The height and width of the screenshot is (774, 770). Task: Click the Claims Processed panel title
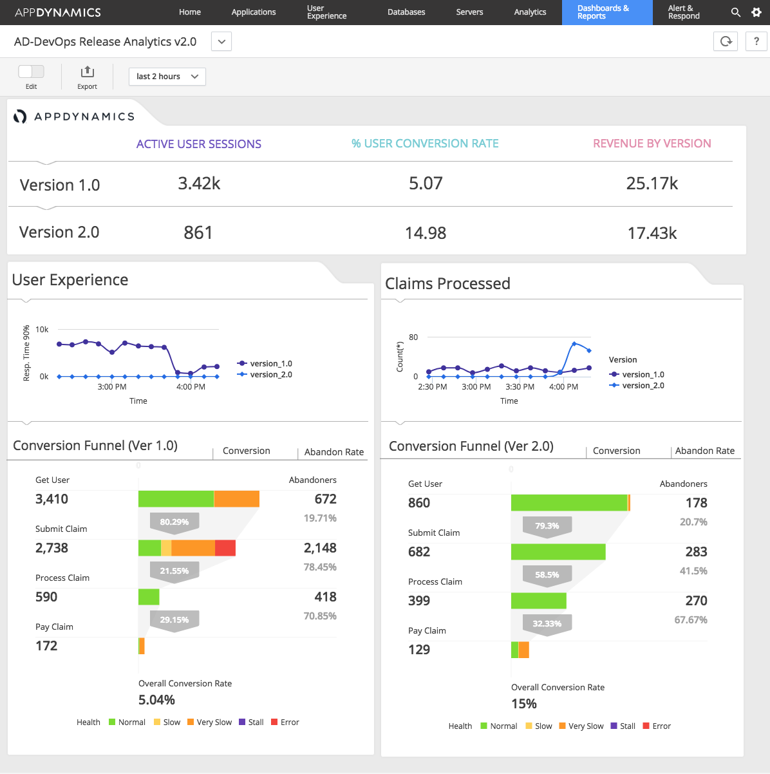447,284
